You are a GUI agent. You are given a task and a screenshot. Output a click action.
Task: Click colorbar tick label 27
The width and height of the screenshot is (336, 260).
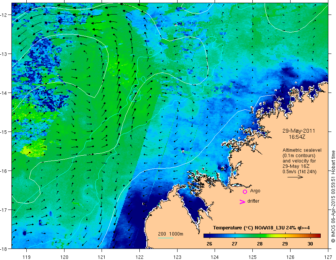(x=234, y=244)
